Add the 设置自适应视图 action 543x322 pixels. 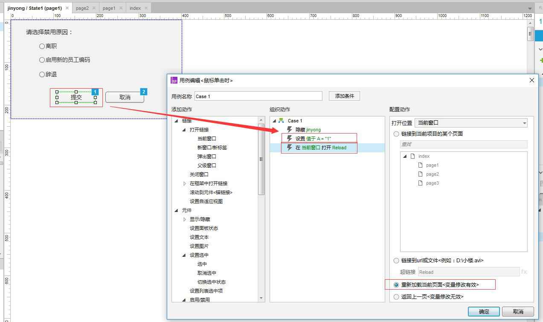(x=206, y=201)
